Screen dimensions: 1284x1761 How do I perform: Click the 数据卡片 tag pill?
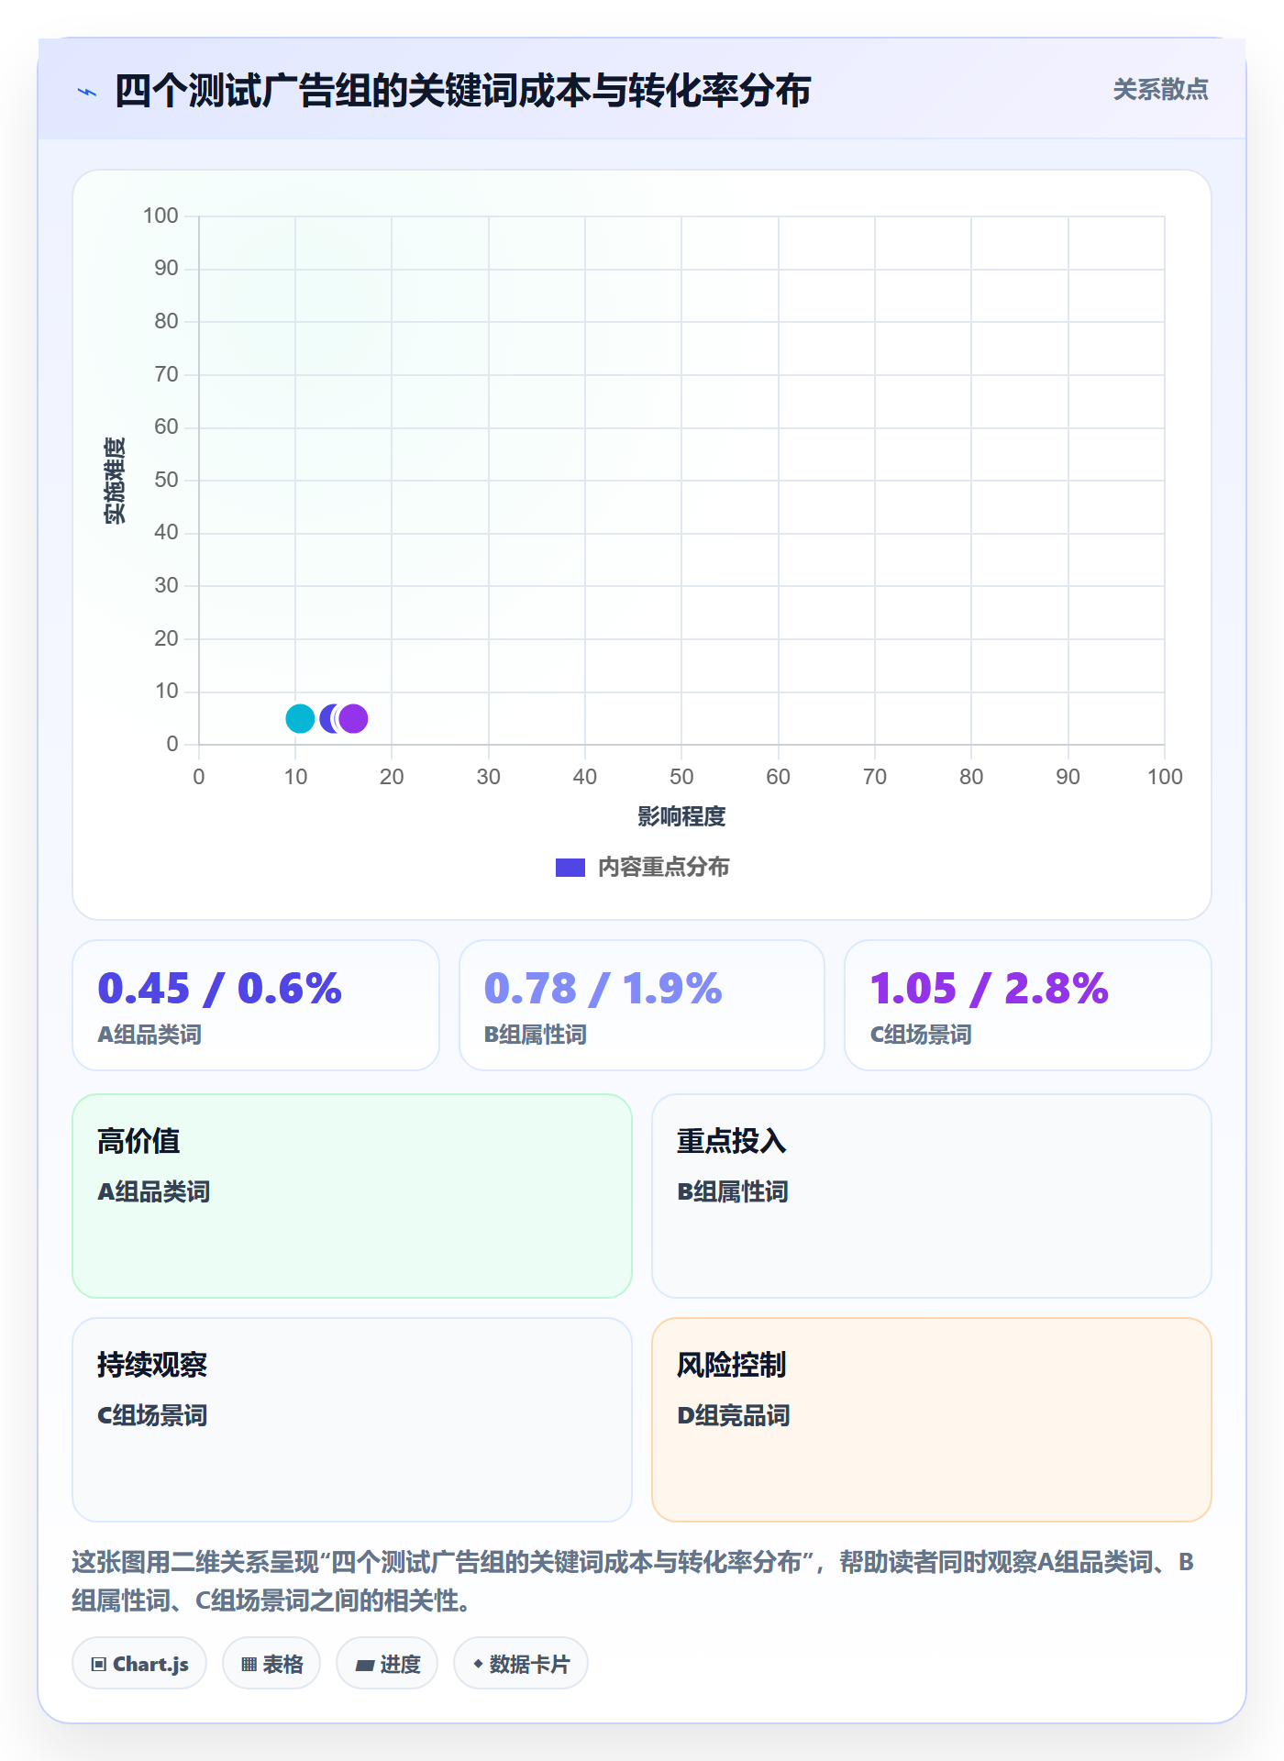pos(521,1664)
